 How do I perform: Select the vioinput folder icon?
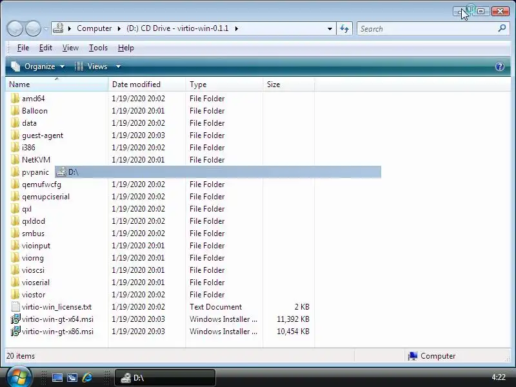(x=15, y=246)
